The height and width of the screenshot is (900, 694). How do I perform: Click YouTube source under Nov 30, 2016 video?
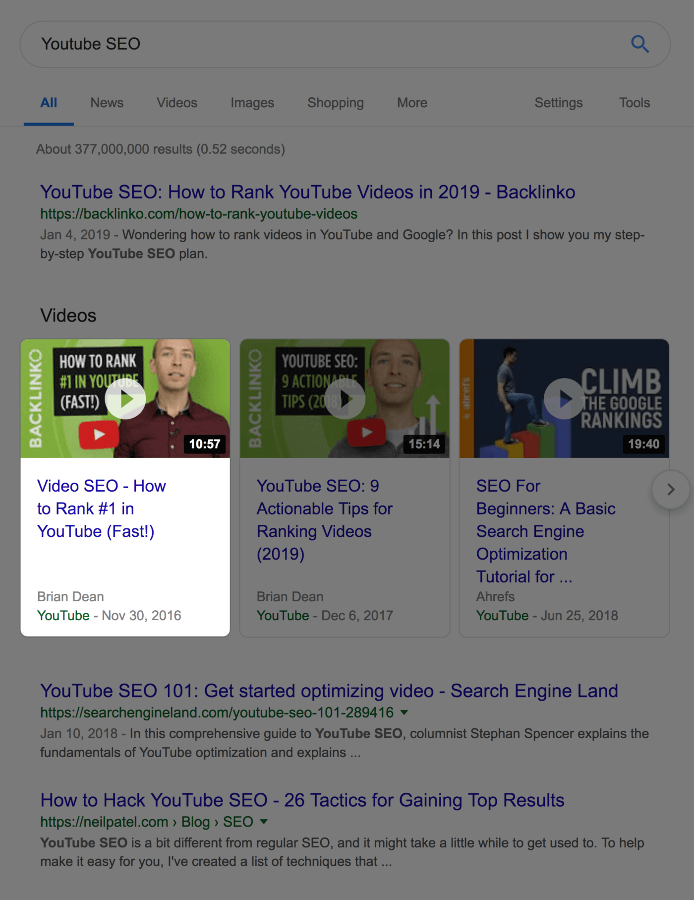point(63,616)
